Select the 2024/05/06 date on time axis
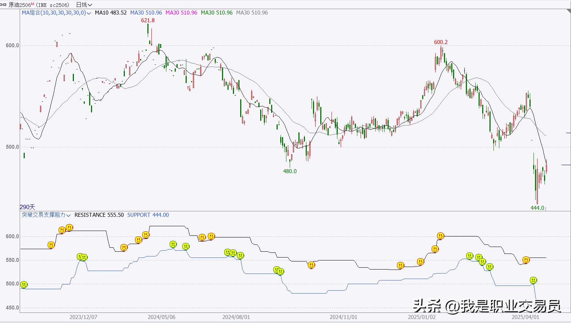This screenshot has width=571, height=323. point(162,317)
